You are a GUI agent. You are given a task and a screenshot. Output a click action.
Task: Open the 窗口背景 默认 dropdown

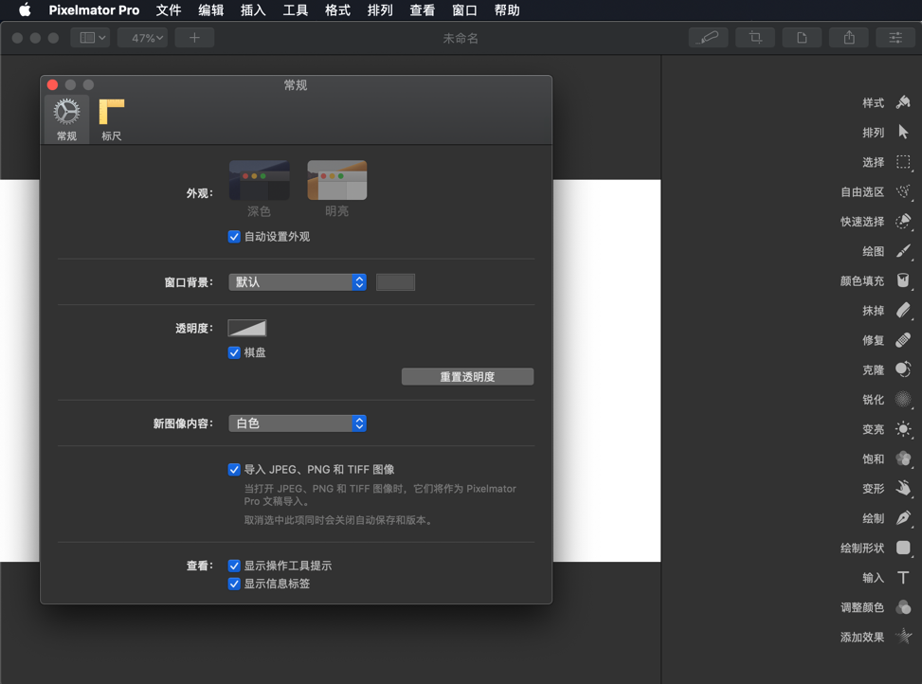[298, 282]
